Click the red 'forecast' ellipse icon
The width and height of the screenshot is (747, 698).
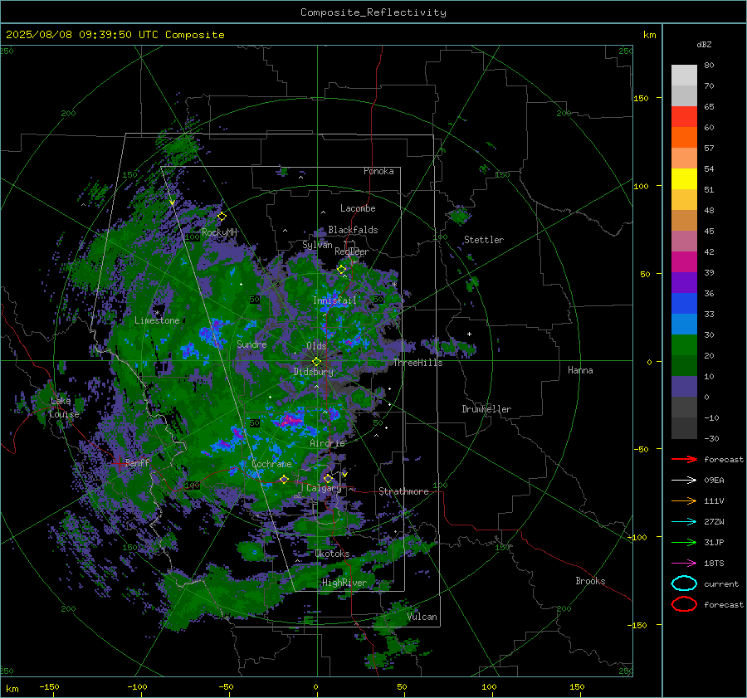[x=684, y=604]
